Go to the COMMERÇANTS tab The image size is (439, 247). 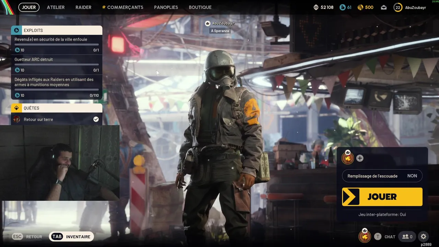click(x=123, y=7)
